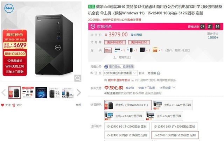Click the magnifier zoom icon on product image

click(x=78, y=78)
